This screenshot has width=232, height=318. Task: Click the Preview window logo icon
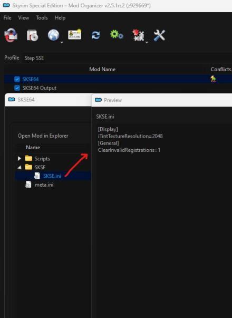pyautogui.click(x=99, y=100)
